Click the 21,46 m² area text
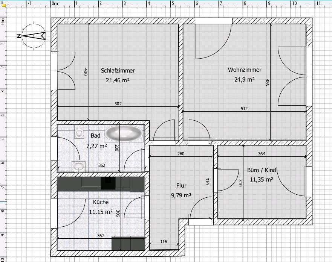Image resolution: width=332 pixels, height=262 pixels. (118, 80)
